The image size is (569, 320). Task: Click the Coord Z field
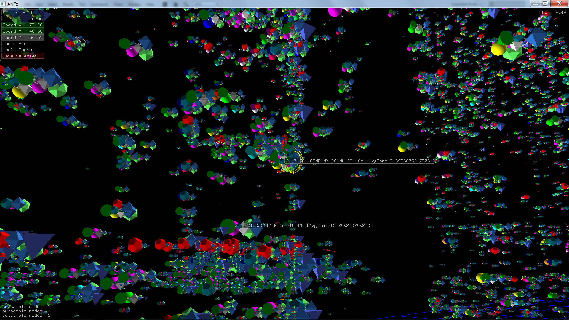coord(23,37)
